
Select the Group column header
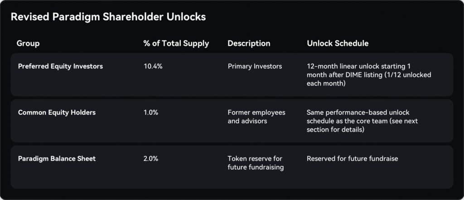pyautogui.click(x=28, y=43)
